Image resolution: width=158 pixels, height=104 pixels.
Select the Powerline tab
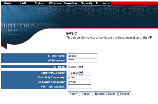pyautogui.click(x=71, y=3)
